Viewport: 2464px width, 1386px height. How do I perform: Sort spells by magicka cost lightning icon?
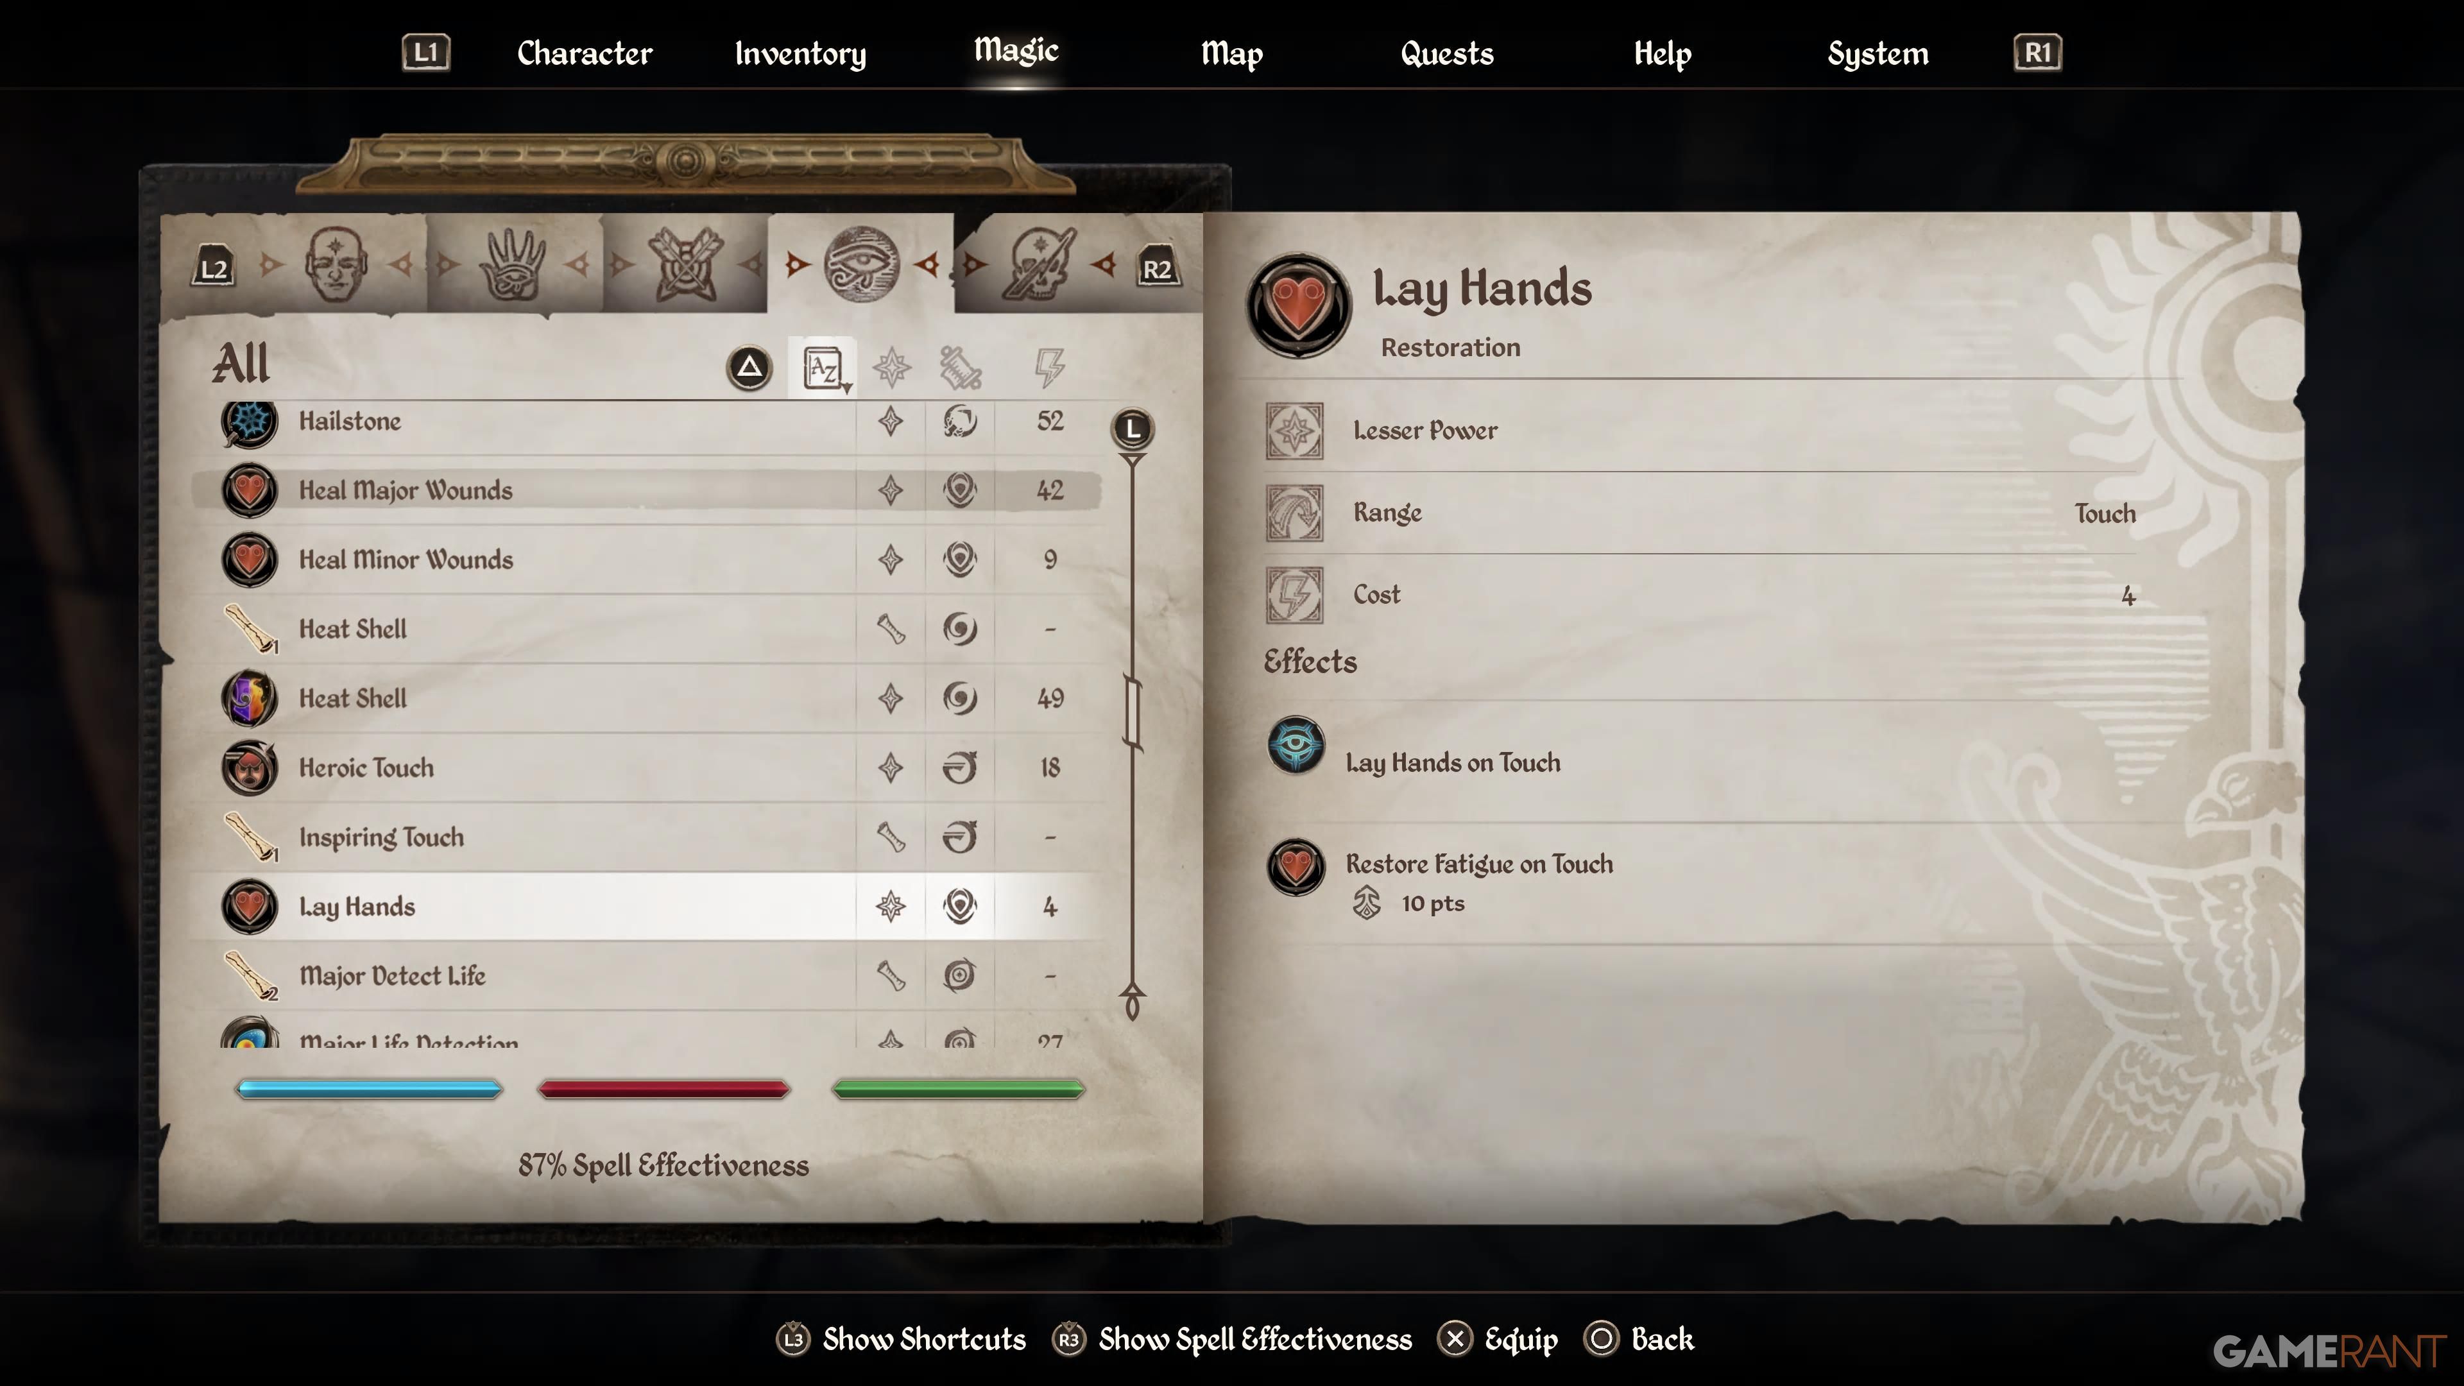[1049, 367]
